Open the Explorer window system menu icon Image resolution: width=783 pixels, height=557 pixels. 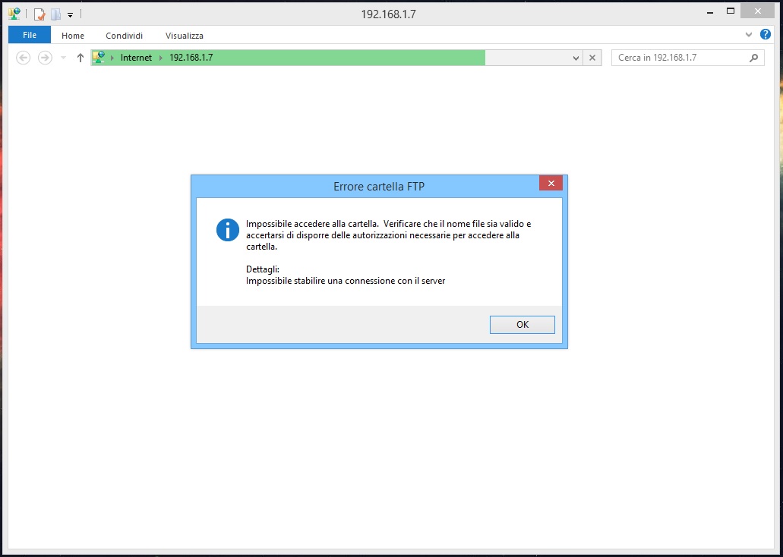click(x=14, y=14)
